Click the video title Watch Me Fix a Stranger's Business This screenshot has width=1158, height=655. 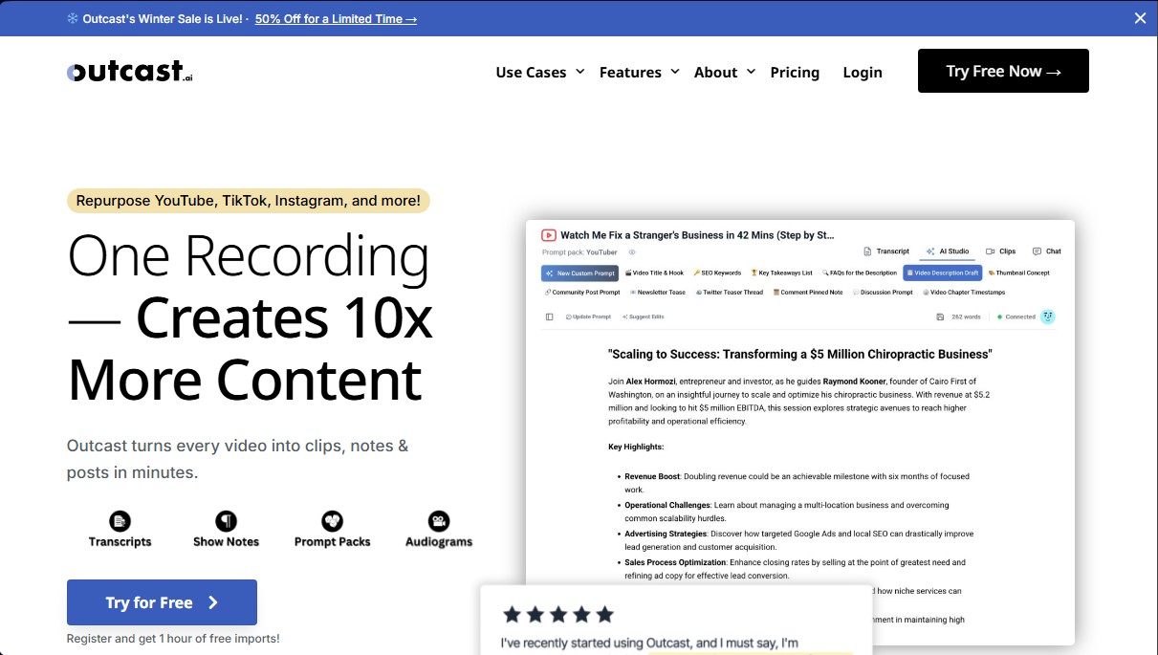697,234
